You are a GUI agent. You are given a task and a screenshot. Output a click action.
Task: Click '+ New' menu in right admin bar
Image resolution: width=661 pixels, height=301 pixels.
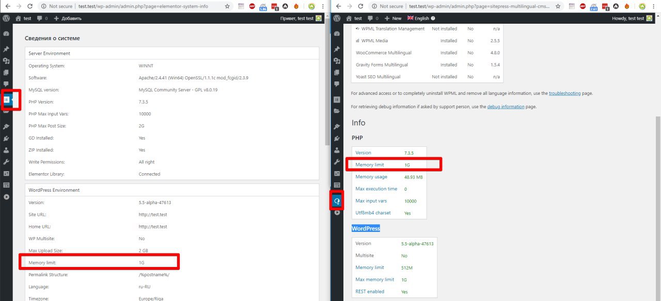point(393,18)
